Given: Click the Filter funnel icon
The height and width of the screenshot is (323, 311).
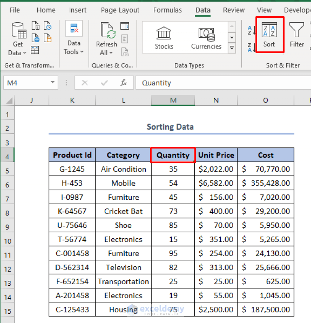Looking at the screenshot, I should pos(296,30).
